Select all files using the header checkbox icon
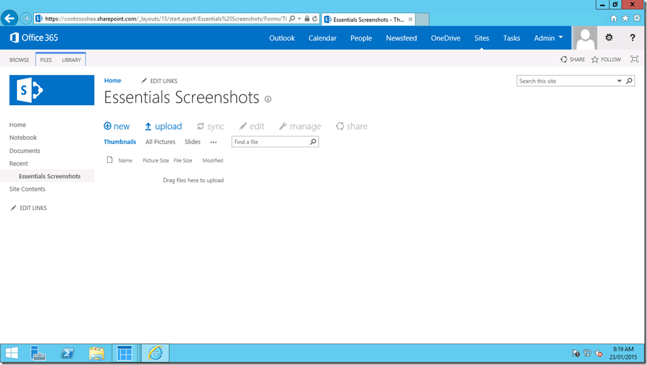Screen dimensions: 647x365 click(108, 160)
